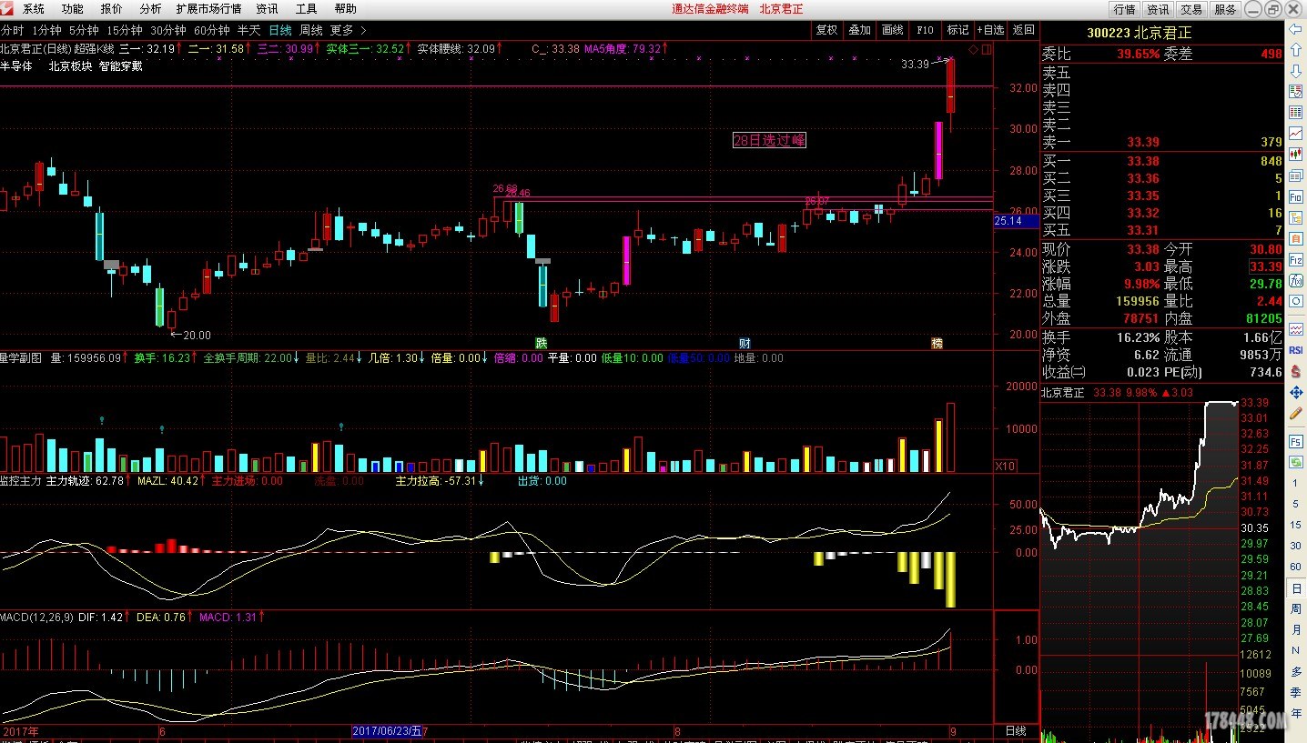Switch to 日线 daily chart tab
This screenshot has width=1307, height=743.
tap(280, 30)
